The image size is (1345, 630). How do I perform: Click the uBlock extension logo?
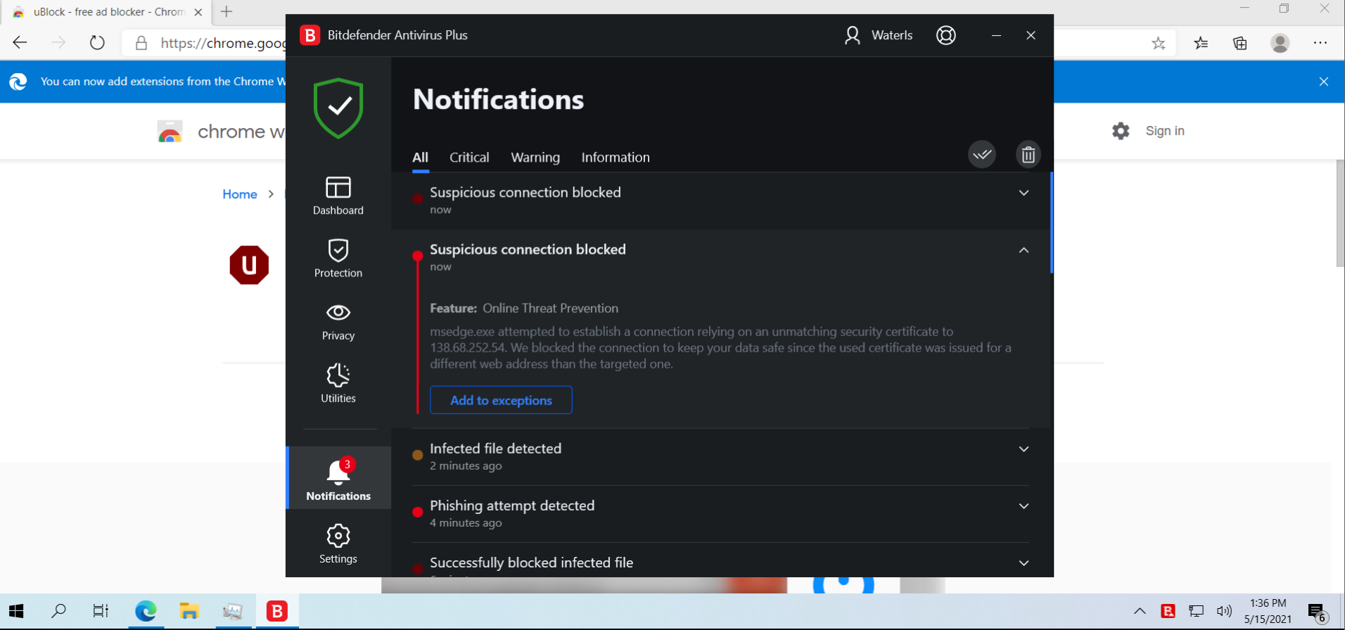[249, 265]
